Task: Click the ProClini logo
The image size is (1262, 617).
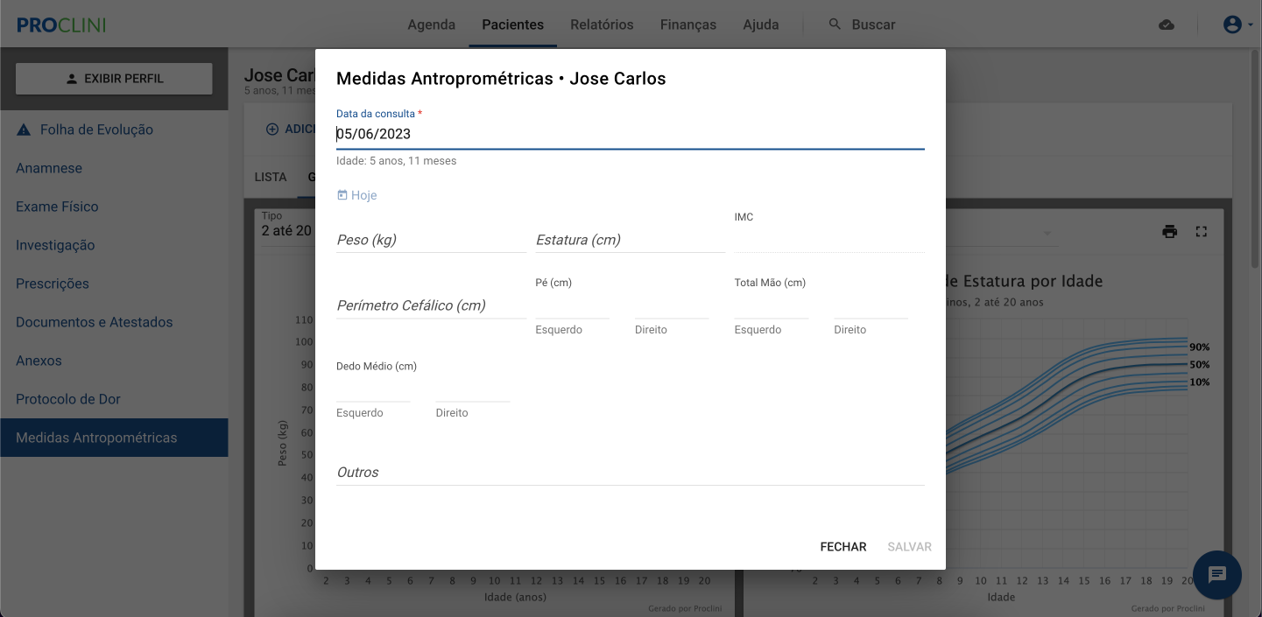Action: click(61, 25)
